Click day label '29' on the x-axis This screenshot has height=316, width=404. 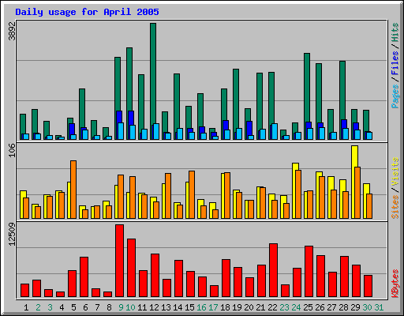tap(355, 307)
